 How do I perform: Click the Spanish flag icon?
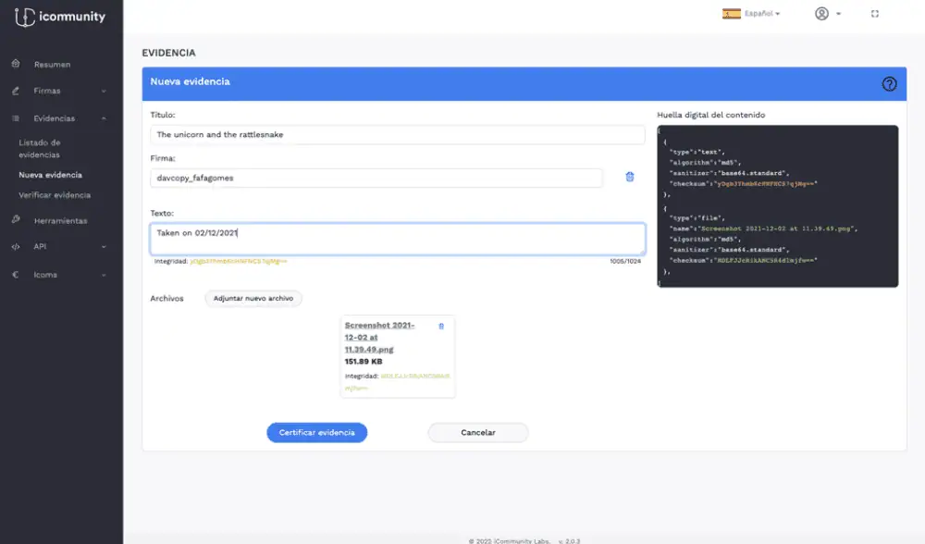click(x=731, y=14)
